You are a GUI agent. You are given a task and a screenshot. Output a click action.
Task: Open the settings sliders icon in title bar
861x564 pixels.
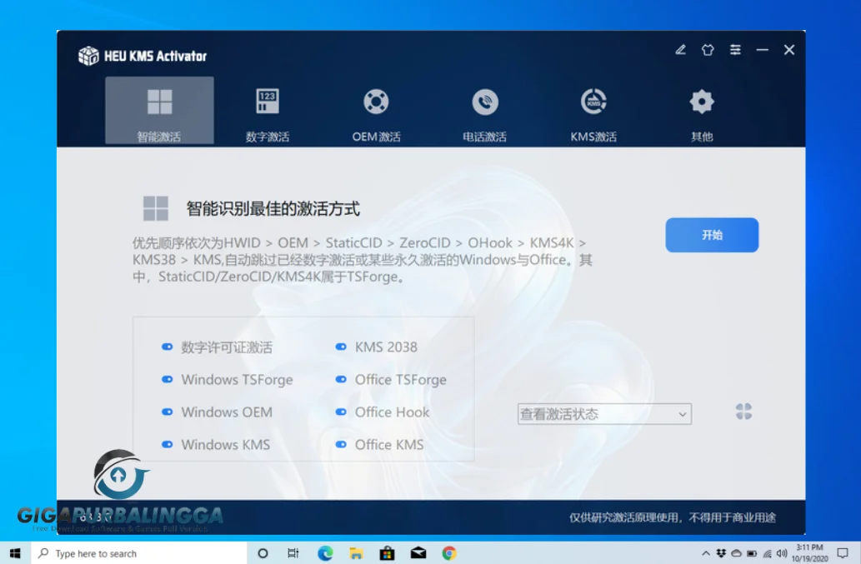[x=735, y=50]
